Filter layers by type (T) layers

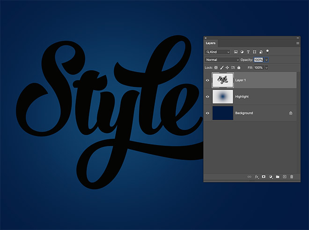click(248, 52)
